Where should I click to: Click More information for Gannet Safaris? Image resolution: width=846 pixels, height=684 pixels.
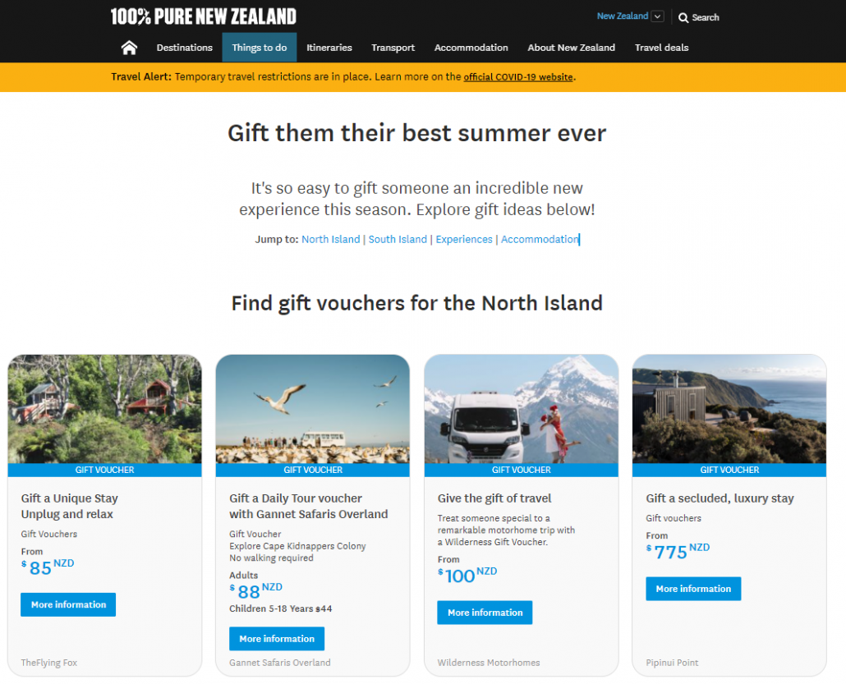tap(277, 639)
